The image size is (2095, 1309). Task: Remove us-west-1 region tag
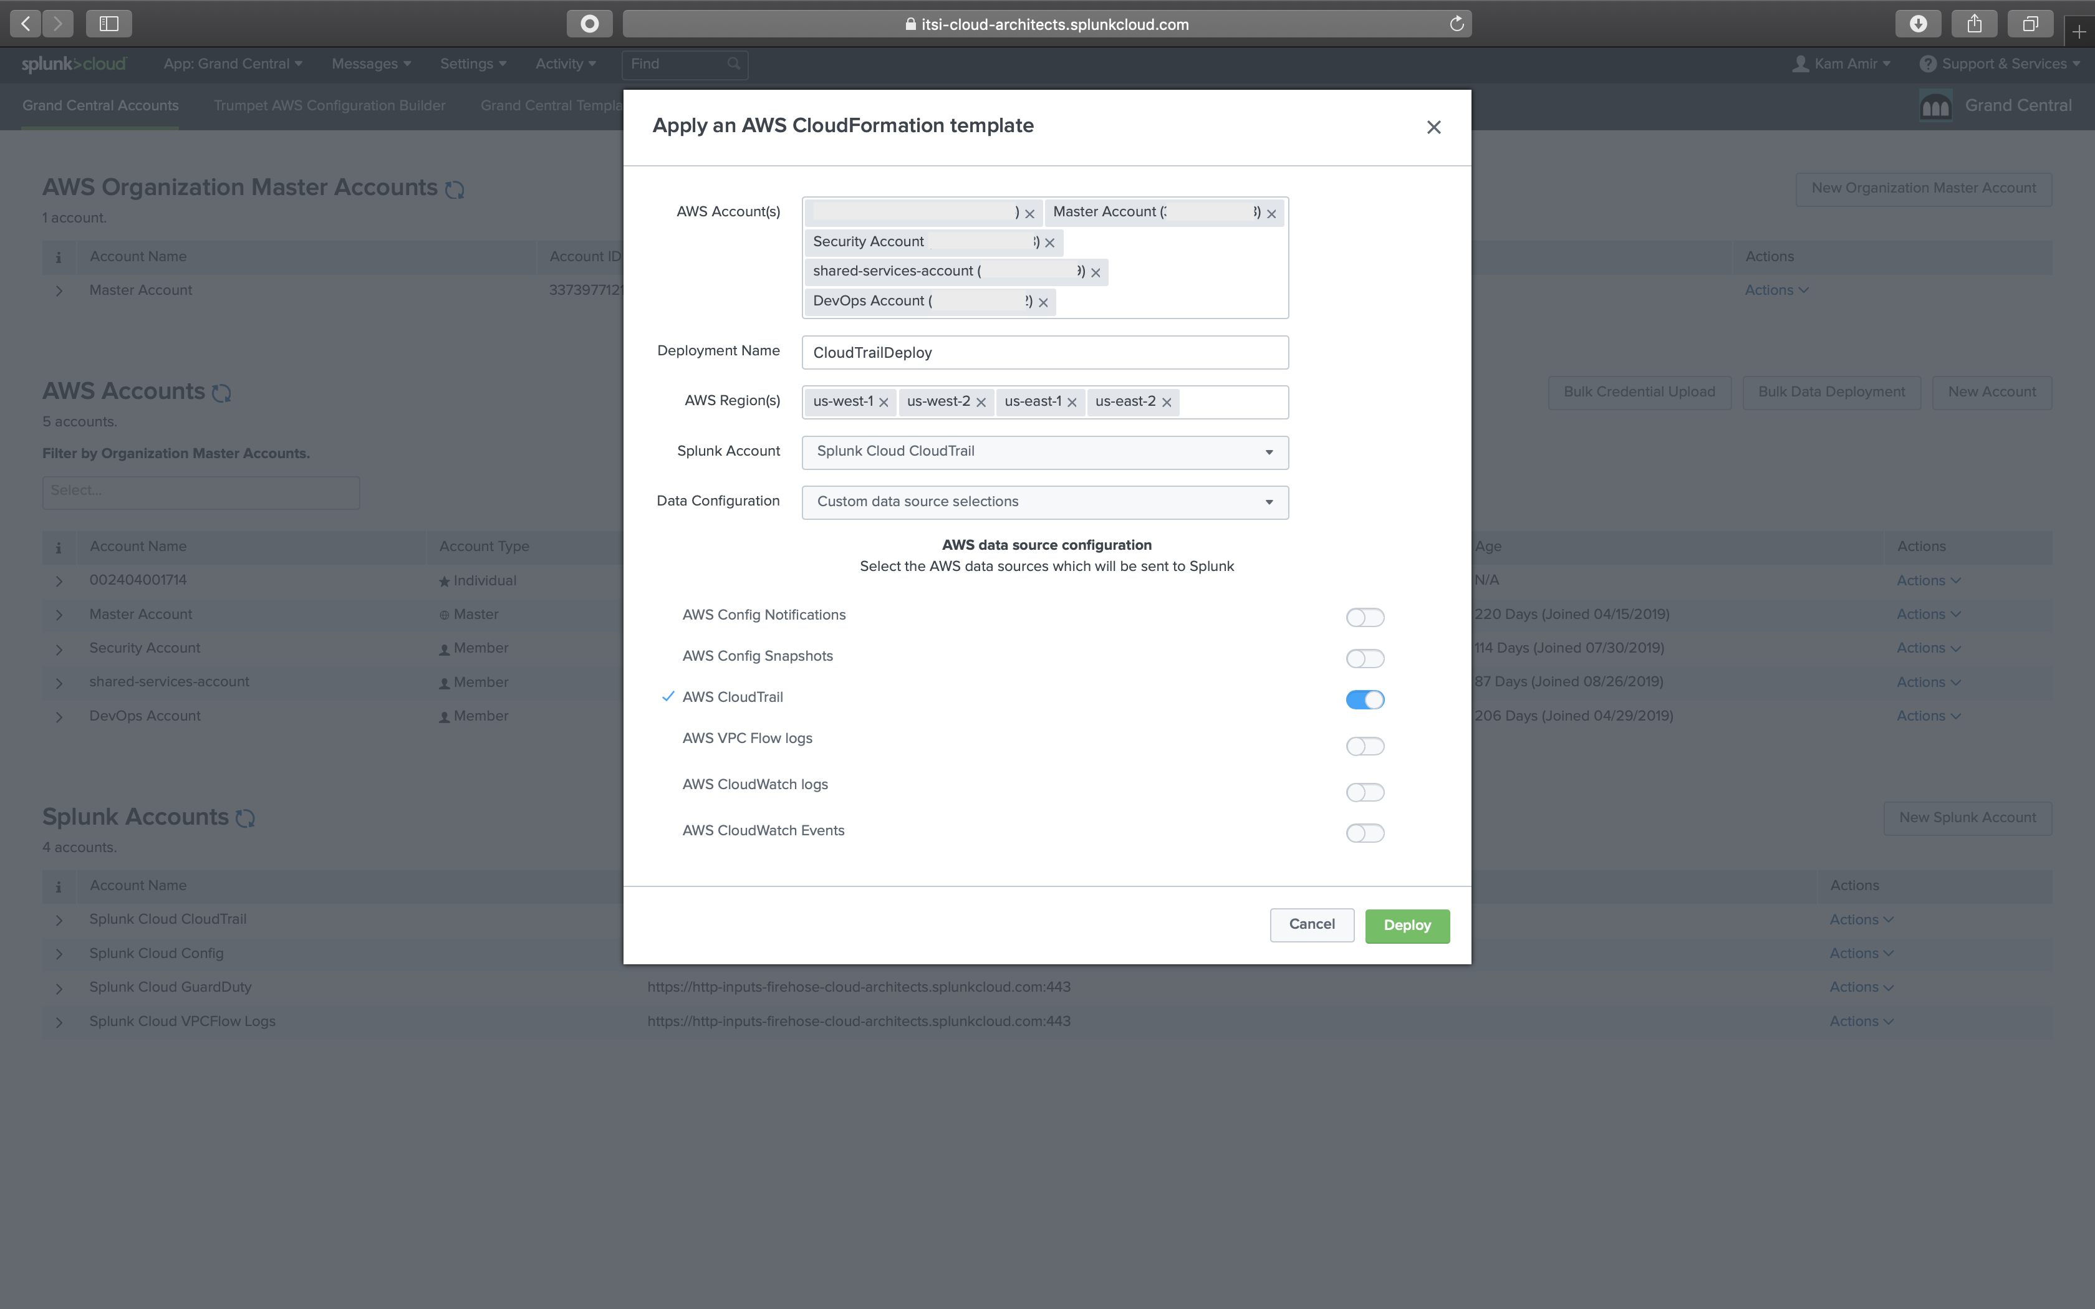(x=883, y=403)
